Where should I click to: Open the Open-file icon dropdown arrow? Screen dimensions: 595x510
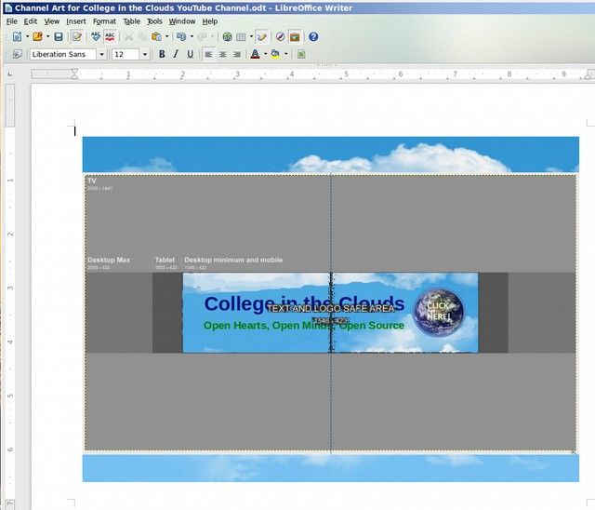coord(46,37)
